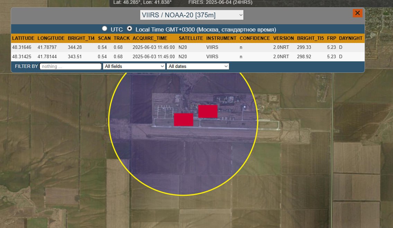Click the CONFIDENCE column header

[254, 38]
